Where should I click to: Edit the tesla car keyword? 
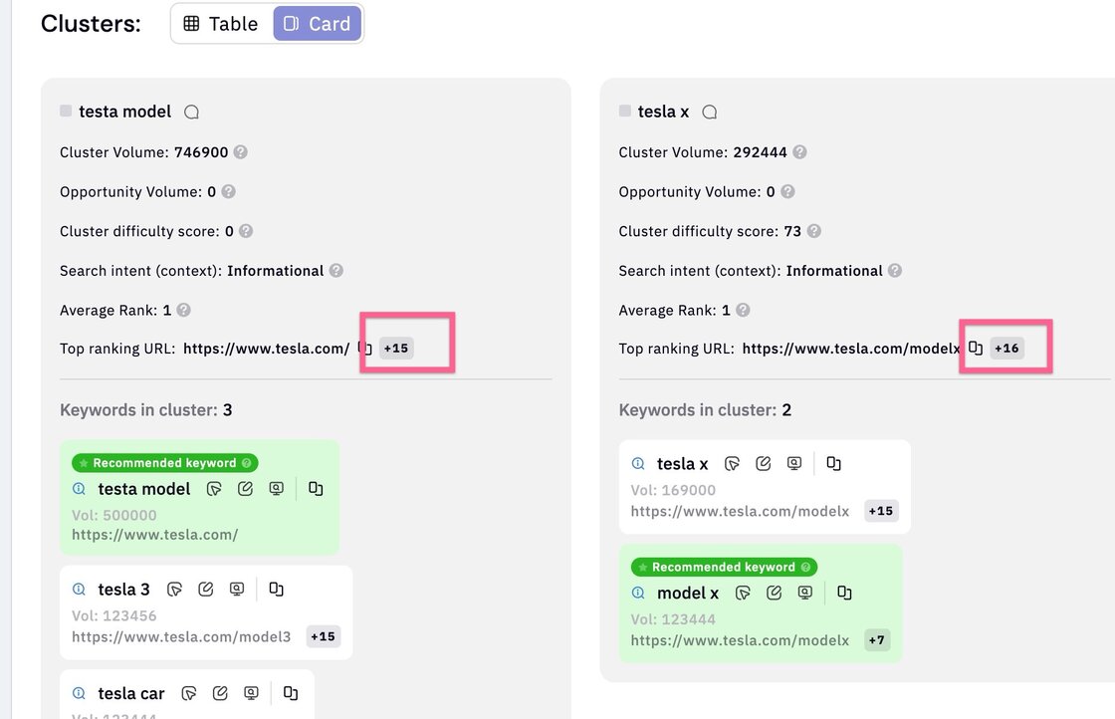[220, 693]
